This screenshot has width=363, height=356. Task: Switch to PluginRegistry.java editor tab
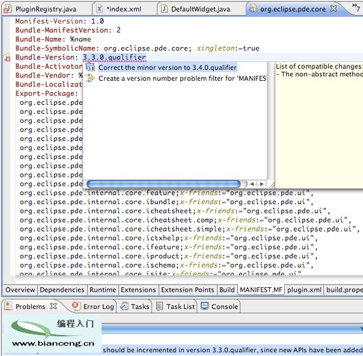pyautogui.click(x=46, y=9)
